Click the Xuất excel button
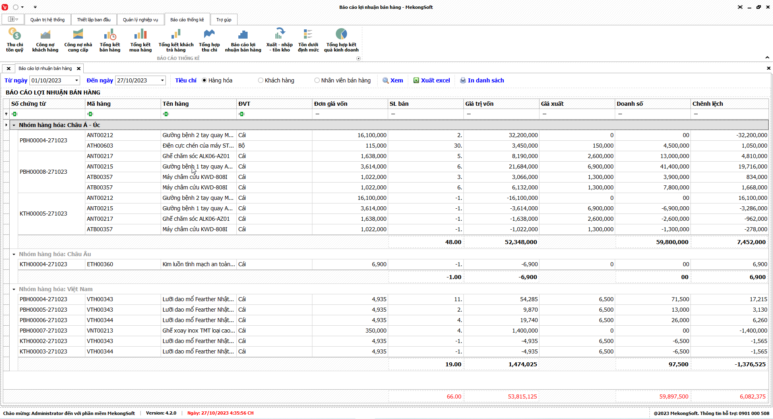773x419 pixels. [x=432, y=80]
